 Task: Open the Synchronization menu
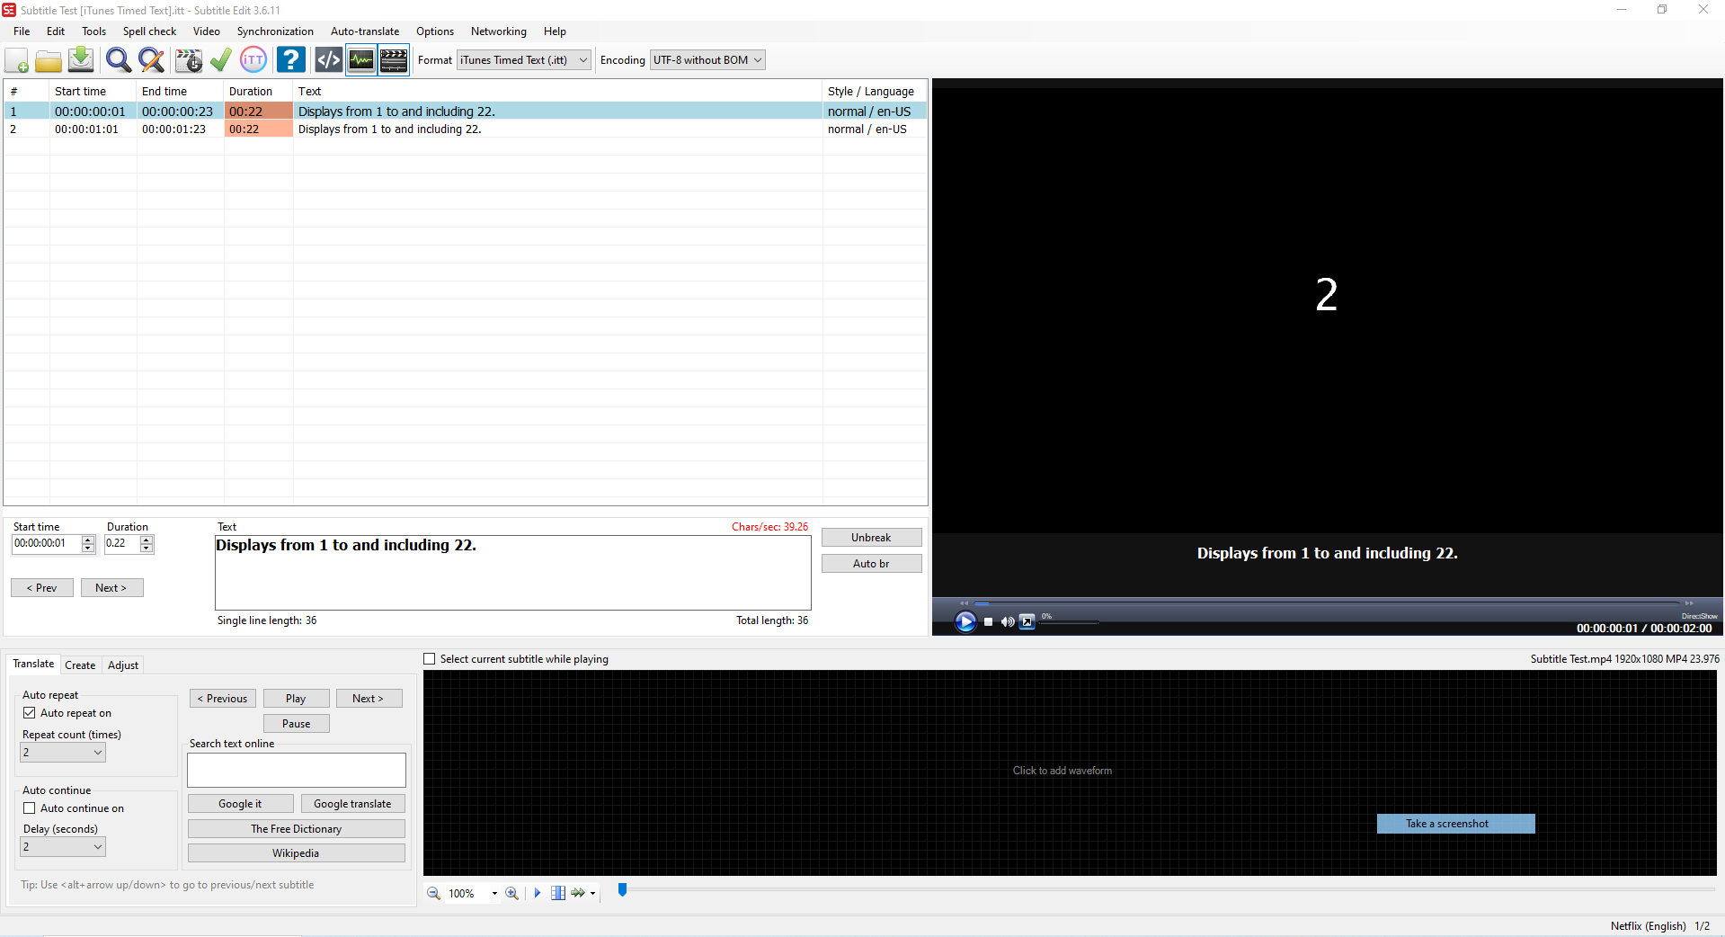coord(275,31)
